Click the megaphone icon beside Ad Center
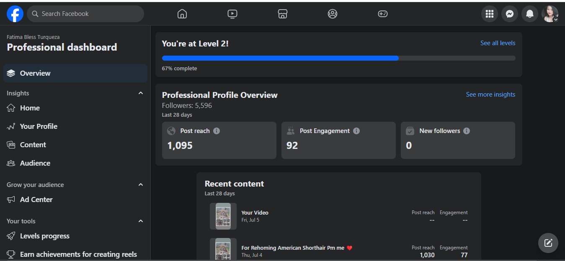Screen dimensions: 565x261 coord(11,200)
